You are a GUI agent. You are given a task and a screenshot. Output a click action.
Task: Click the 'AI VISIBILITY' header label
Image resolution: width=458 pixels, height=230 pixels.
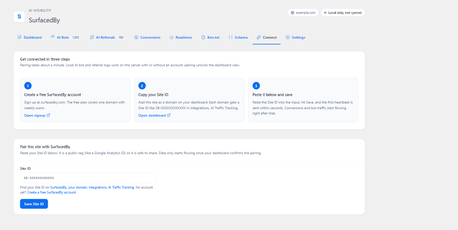coord(40,11)
